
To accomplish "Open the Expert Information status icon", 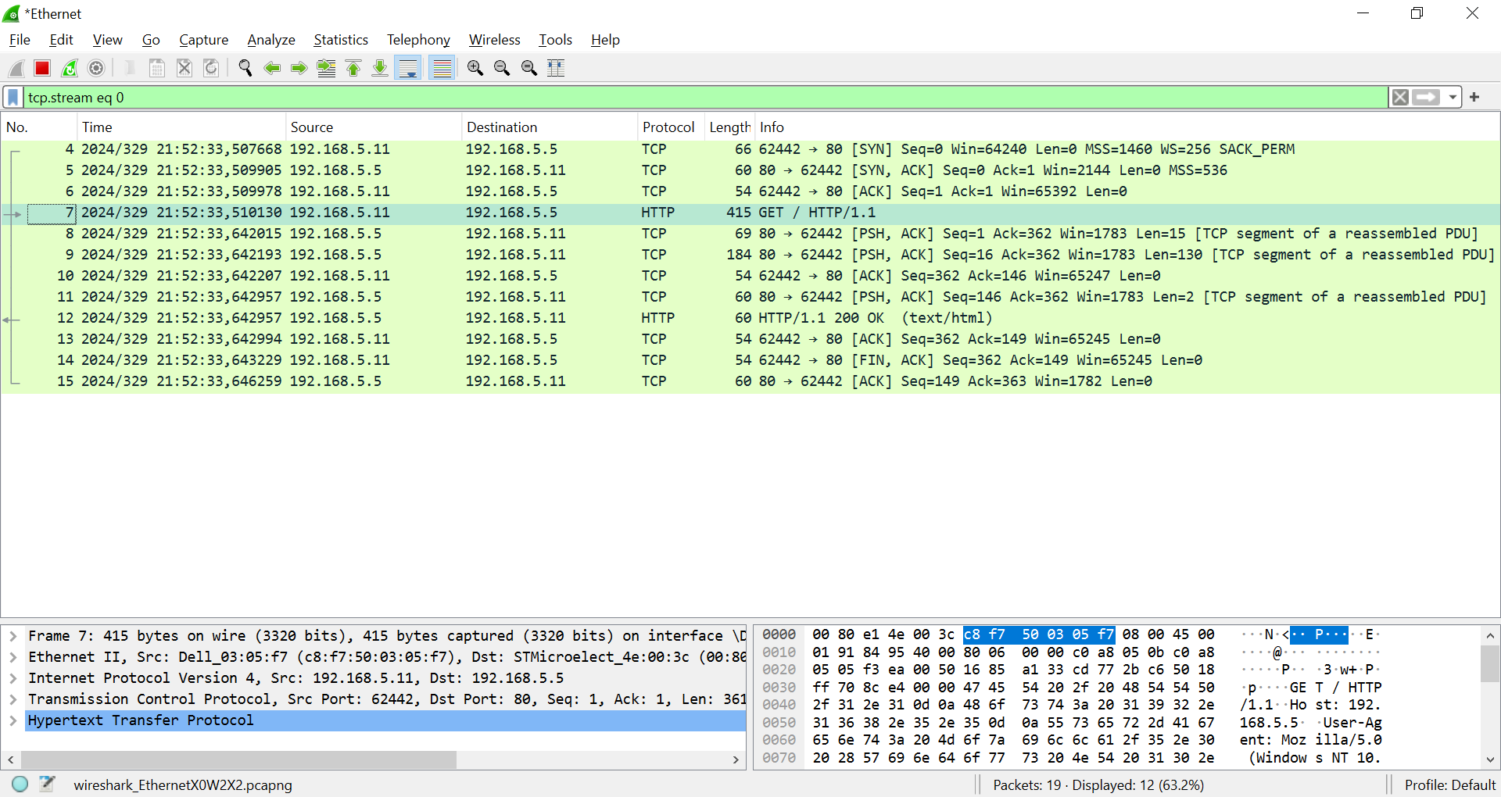I will coord(20,784).
